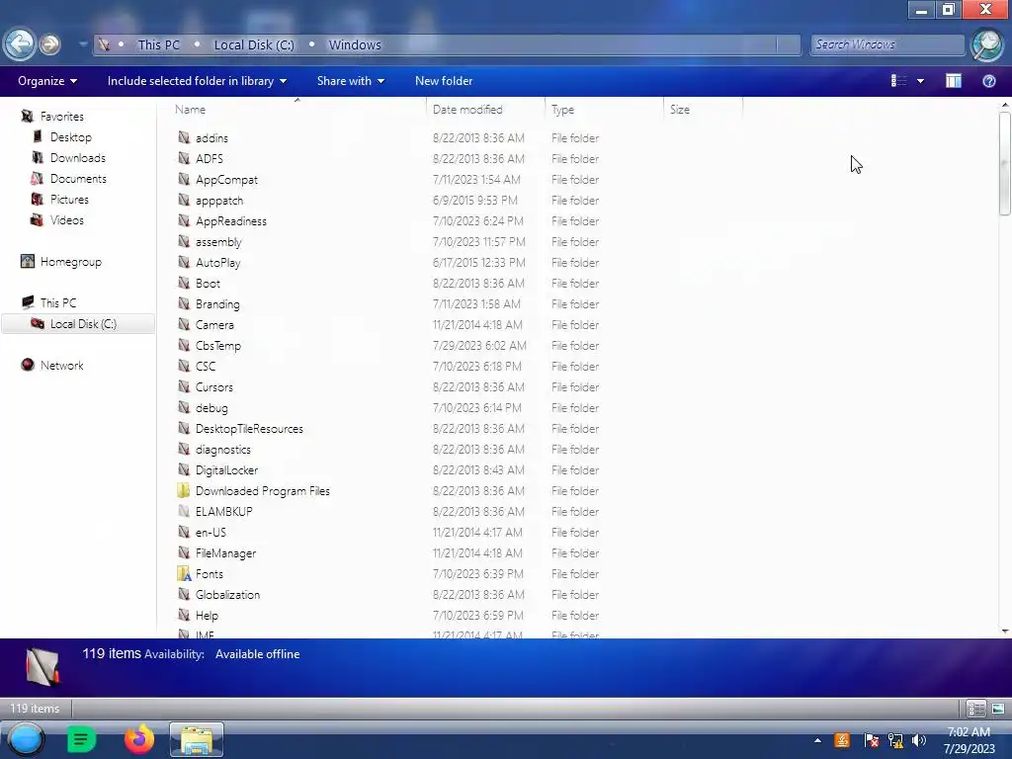This screenshot has height=759, width=1012.
Task: Toggle the preview pane icon
Action: (x=954, y=81)
